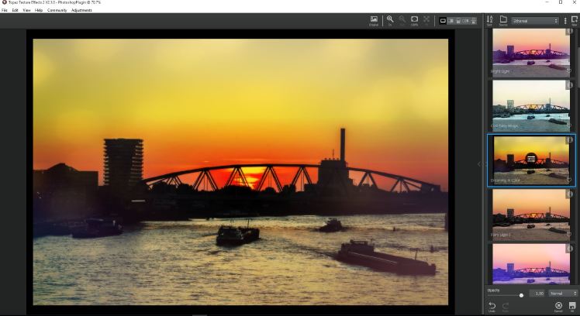Open the View menu
Viewport: 580px width, 316px height.
[x=26, y=10]
